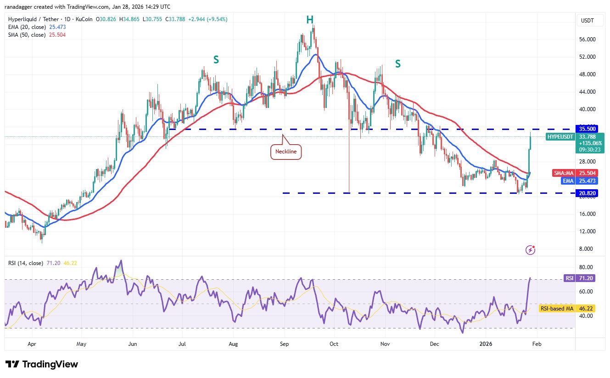Click the 35.500 neckline price label

[x=588, y=129]
